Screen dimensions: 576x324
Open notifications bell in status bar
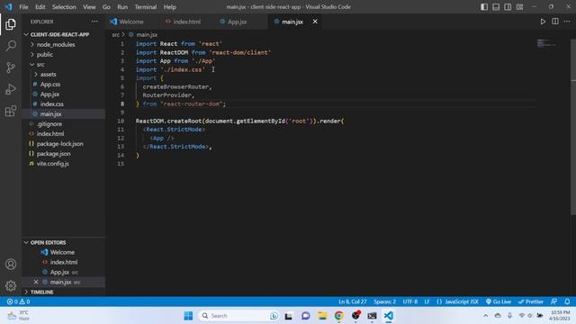(567, 301)
